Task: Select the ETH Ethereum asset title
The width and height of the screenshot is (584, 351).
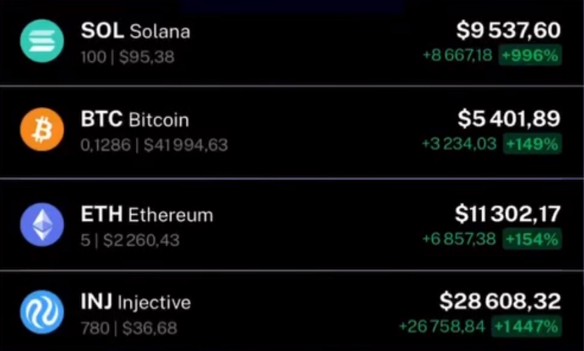Action: (x=146, y=215)
